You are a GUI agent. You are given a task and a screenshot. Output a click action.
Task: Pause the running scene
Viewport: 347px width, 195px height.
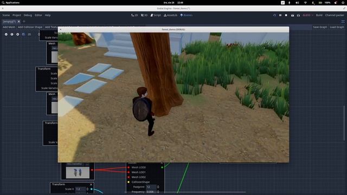(280, 15)
